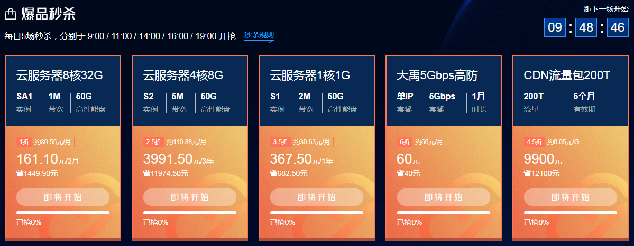
Task: Open the 秒杀规则 rules link
Action: (259, 35)
